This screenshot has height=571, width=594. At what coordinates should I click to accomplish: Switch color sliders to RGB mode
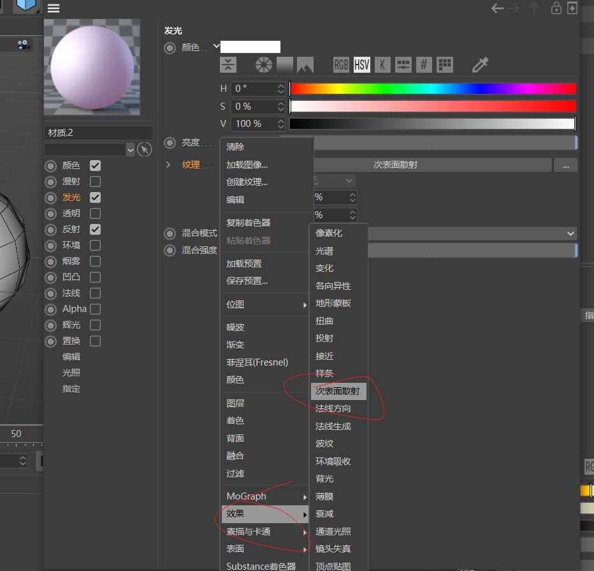coord(341,64)
